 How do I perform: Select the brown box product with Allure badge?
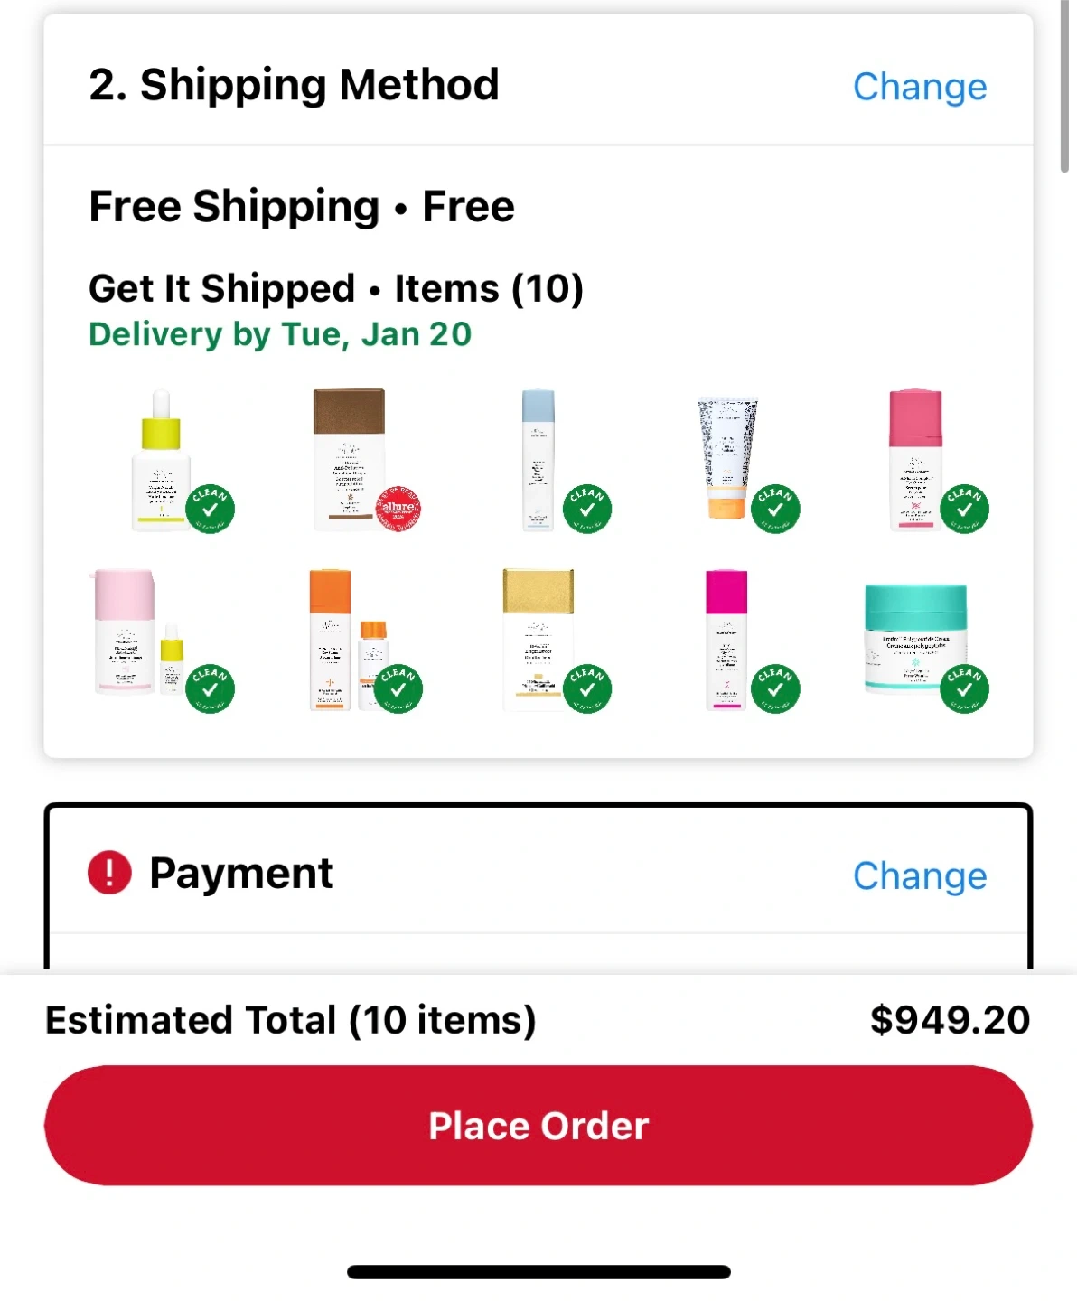(350, 460)
